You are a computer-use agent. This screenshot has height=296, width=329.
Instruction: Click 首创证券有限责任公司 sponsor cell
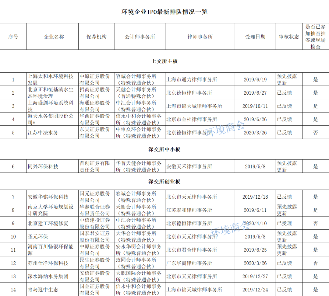[x=97, y=166]
